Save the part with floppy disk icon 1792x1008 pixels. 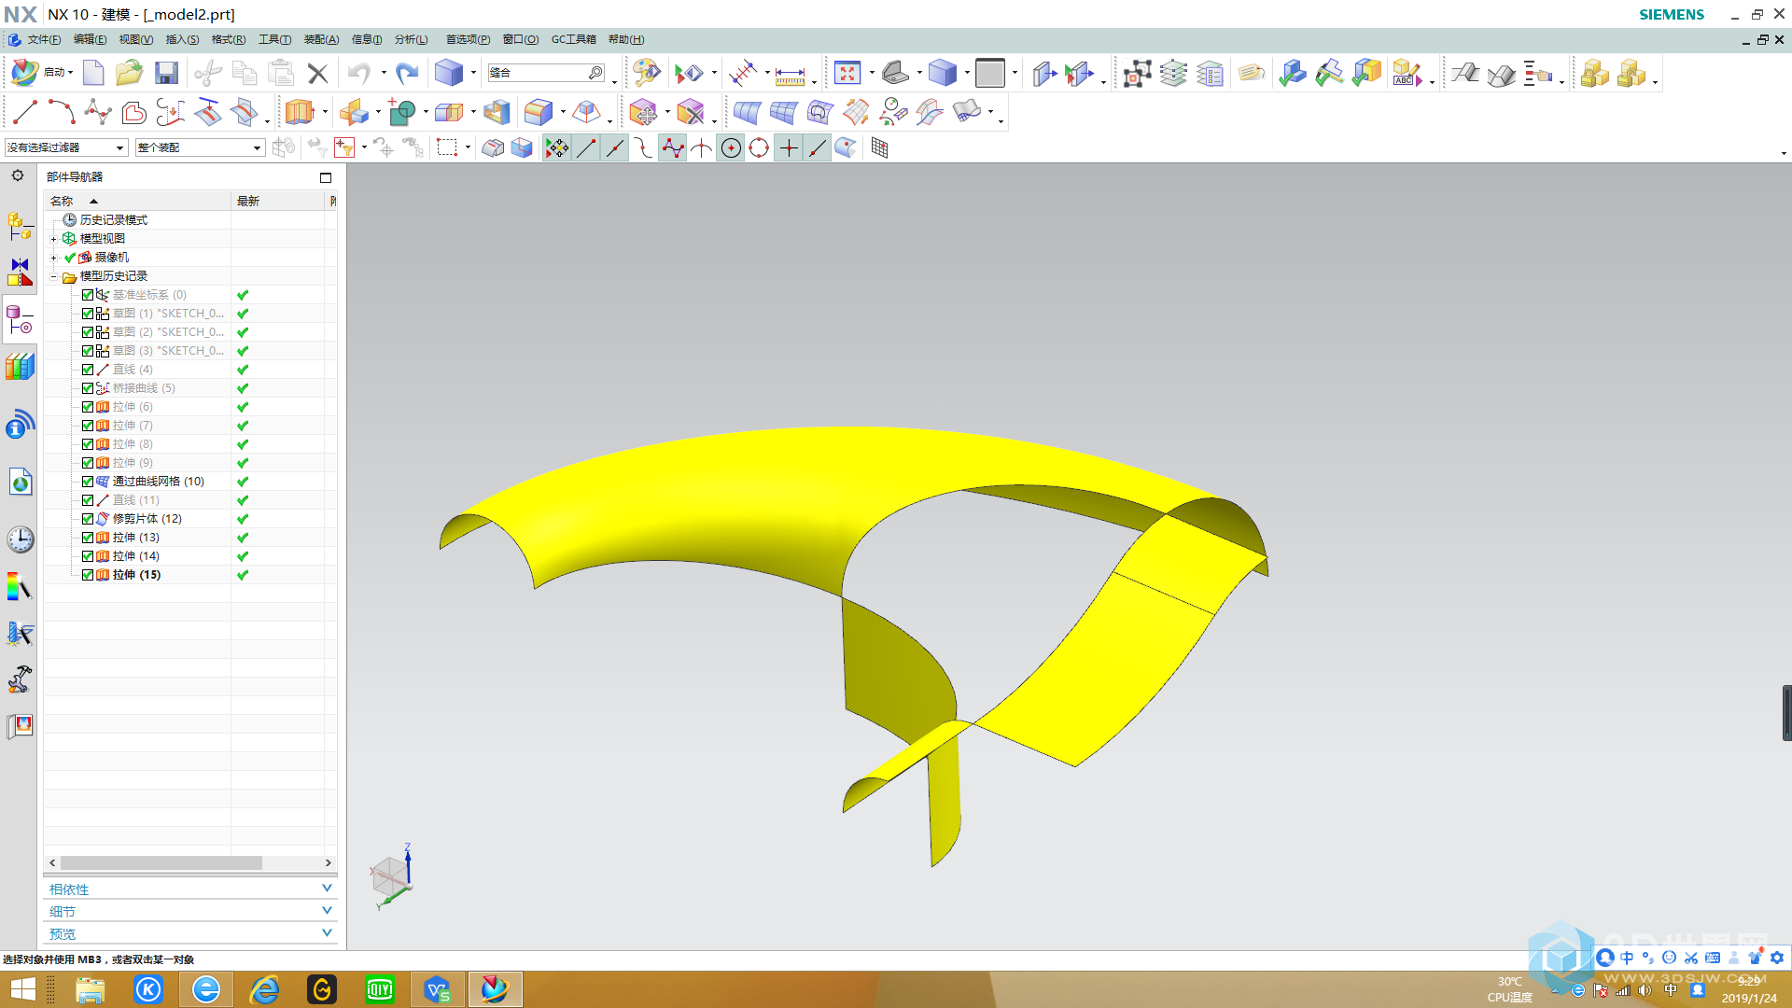(166, 73)
